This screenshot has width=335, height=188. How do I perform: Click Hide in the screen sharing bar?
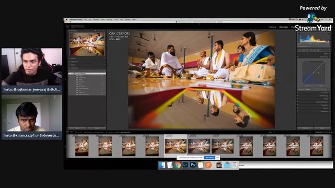[218, 158]
